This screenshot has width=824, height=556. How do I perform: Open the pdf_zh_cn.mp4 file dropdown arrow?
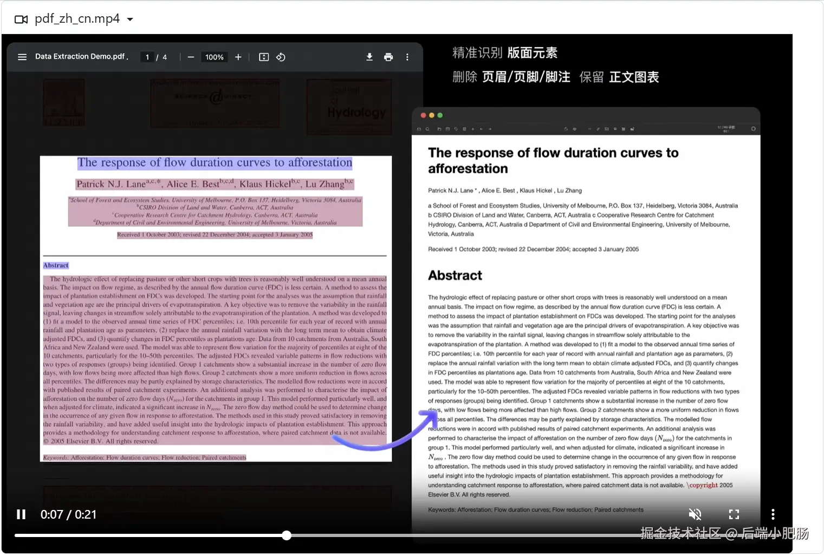(130, 19)
